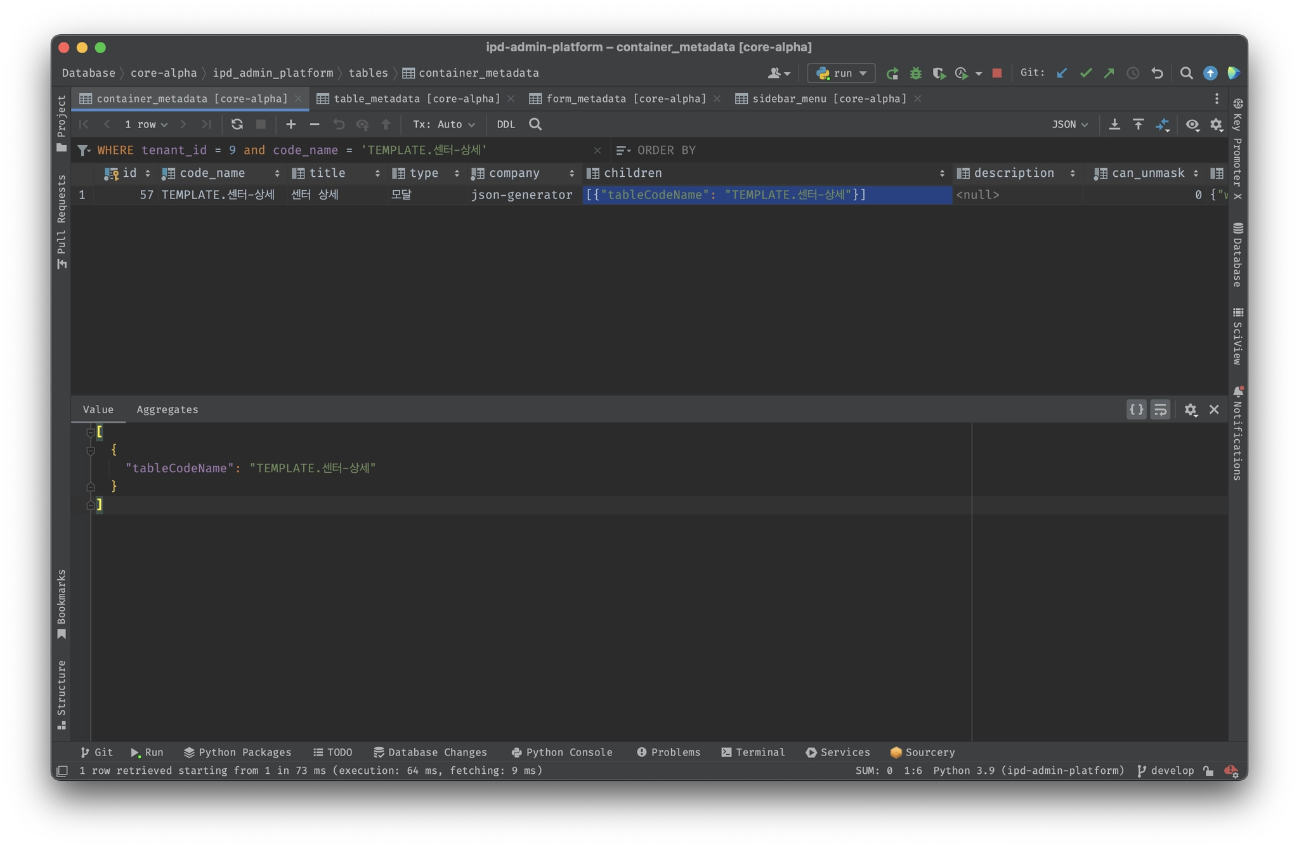
Task: Toggle the formatted value braces button
Action: (1136, 410)
